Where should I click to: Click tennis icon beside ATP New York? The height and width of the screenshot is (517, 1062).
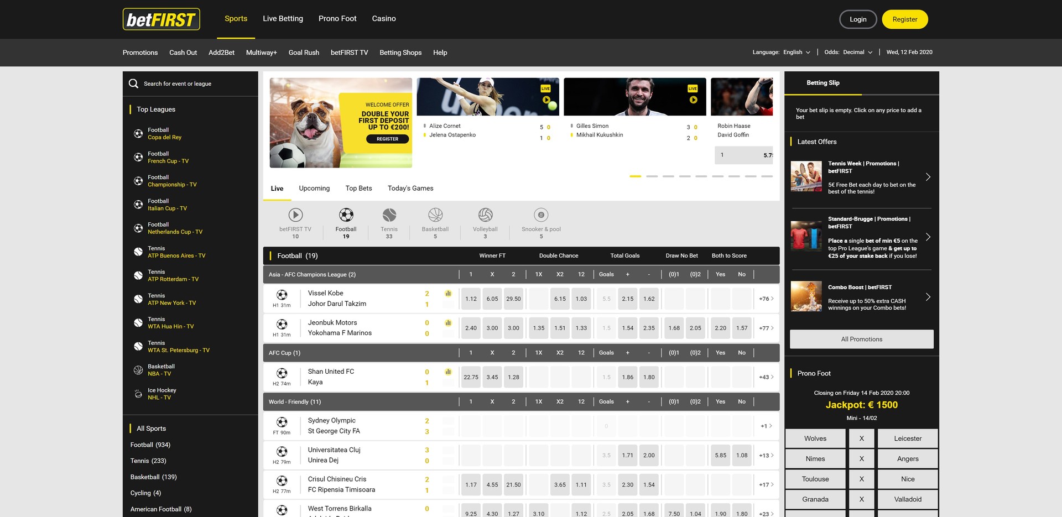(138, 299)
